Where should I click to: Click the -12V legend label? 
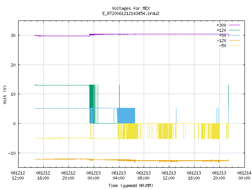[221, 41]
